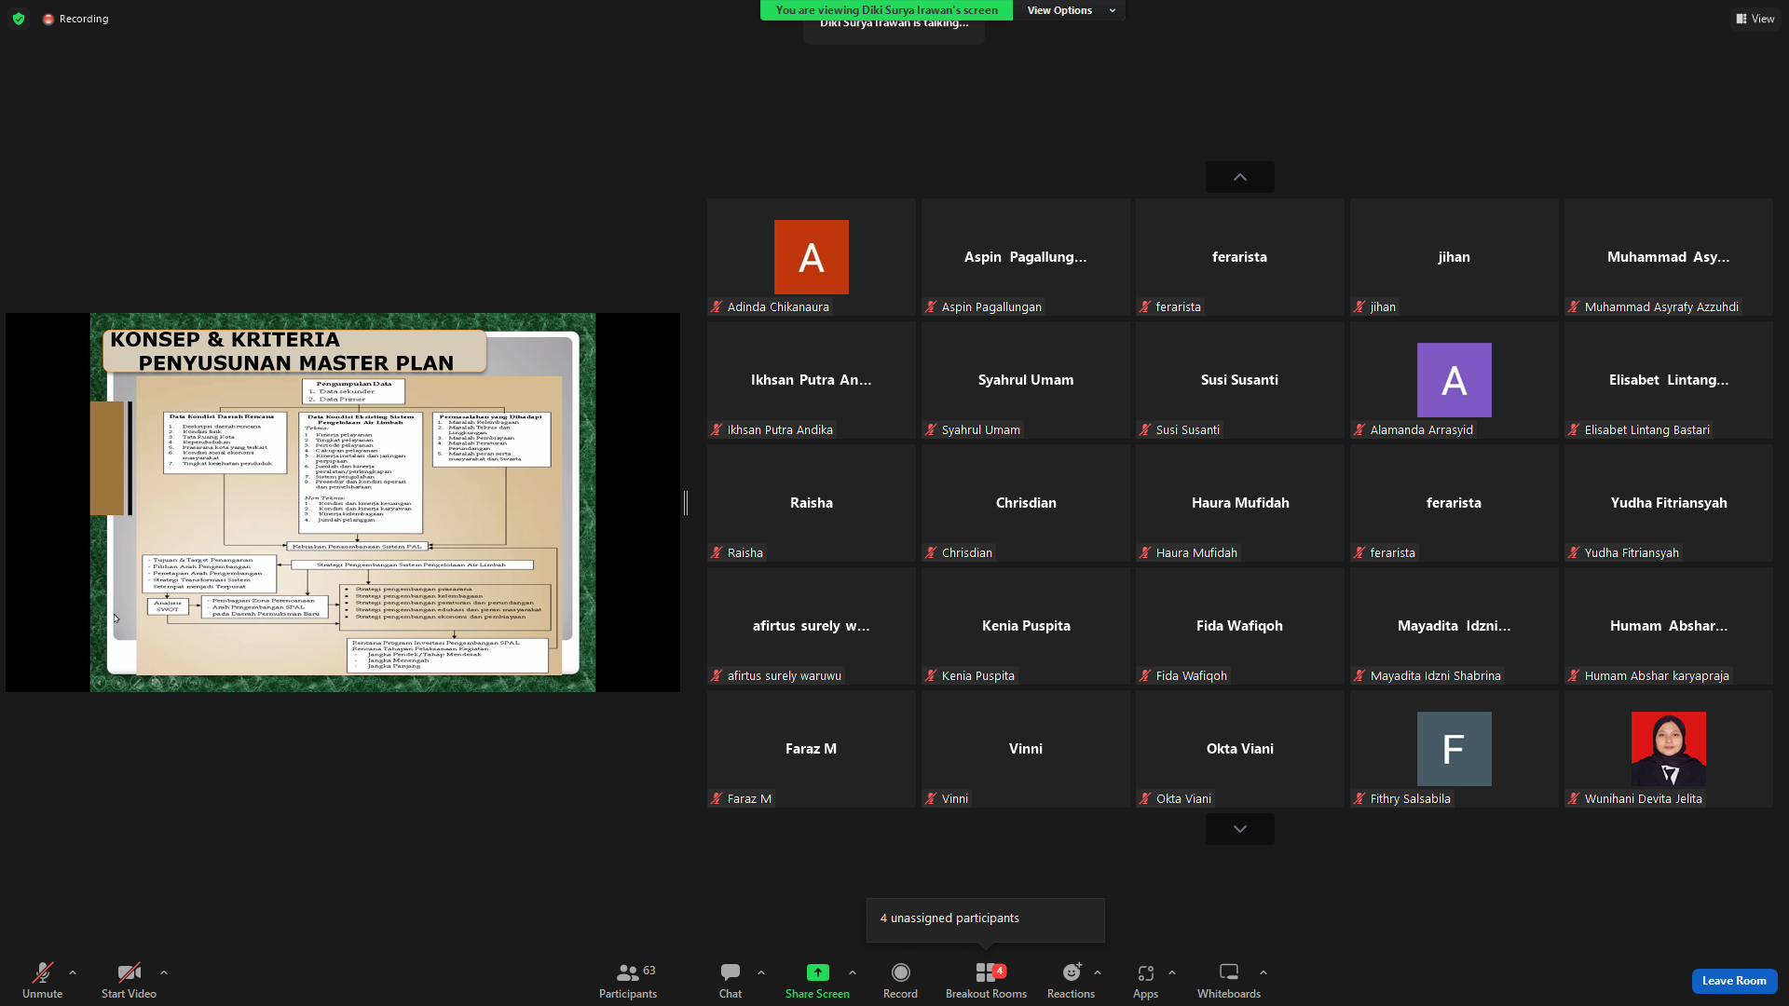
Task: Click the mute icon beside Faraz M
Action: tap(717, 799)
